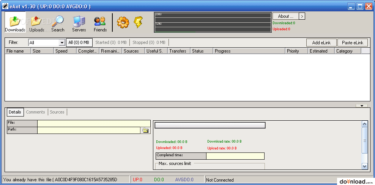Click the yellow lightning bolt connect icon
This screenshot has width=375, height=185.
[x=138, y=22]
